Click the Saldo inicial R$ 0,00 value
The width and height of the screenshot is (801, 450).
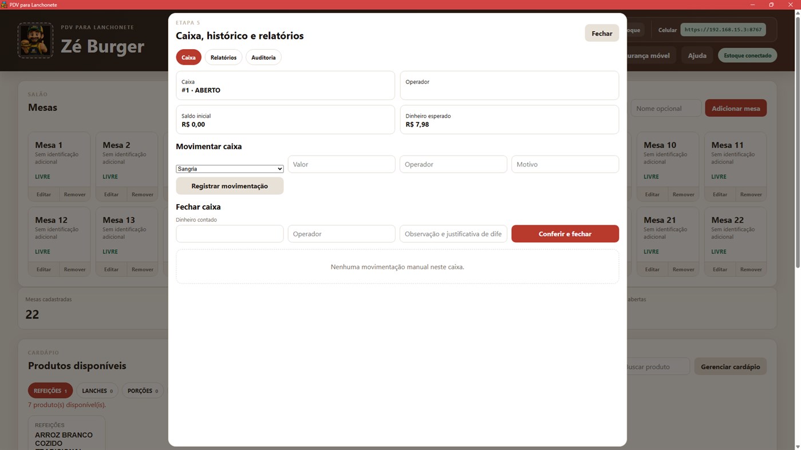pos(193,124)
